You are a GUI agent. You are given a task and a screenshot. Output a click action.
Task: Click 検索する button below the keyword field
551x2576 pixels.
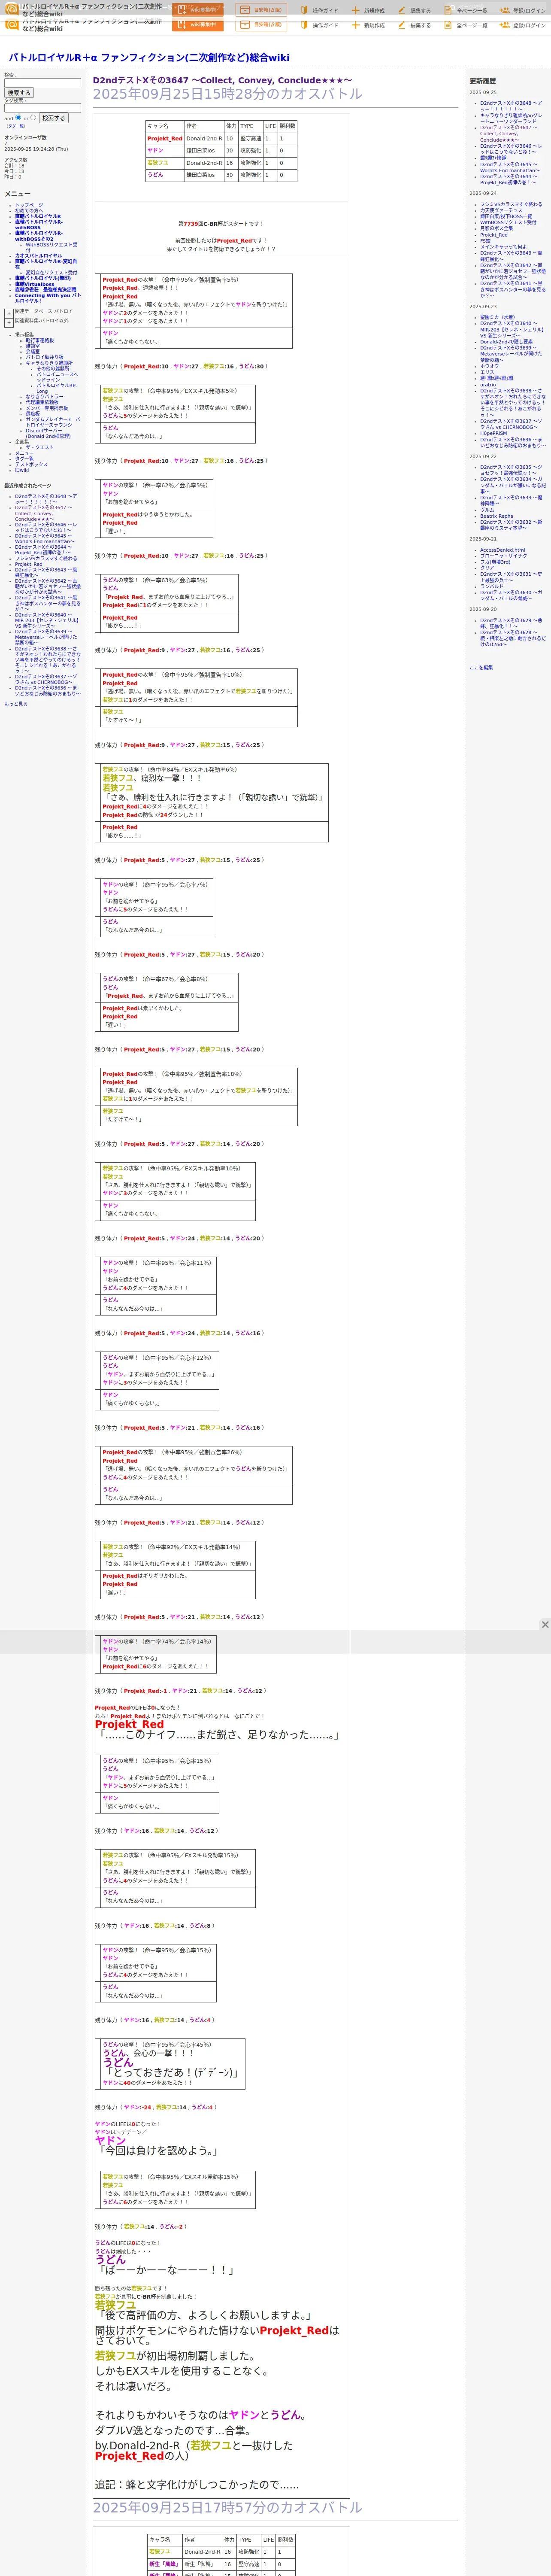18,93
